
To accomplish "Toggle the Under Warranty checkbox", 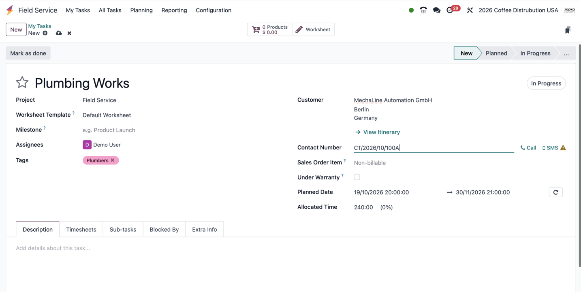I will click(357, 177).
